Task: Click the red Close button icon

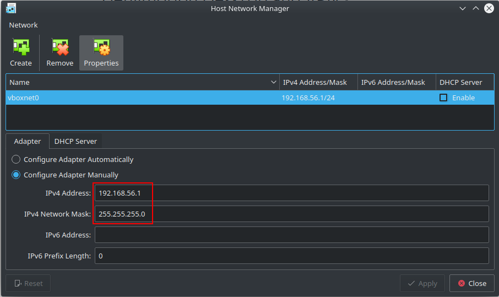Action: (x=462, y=283)
